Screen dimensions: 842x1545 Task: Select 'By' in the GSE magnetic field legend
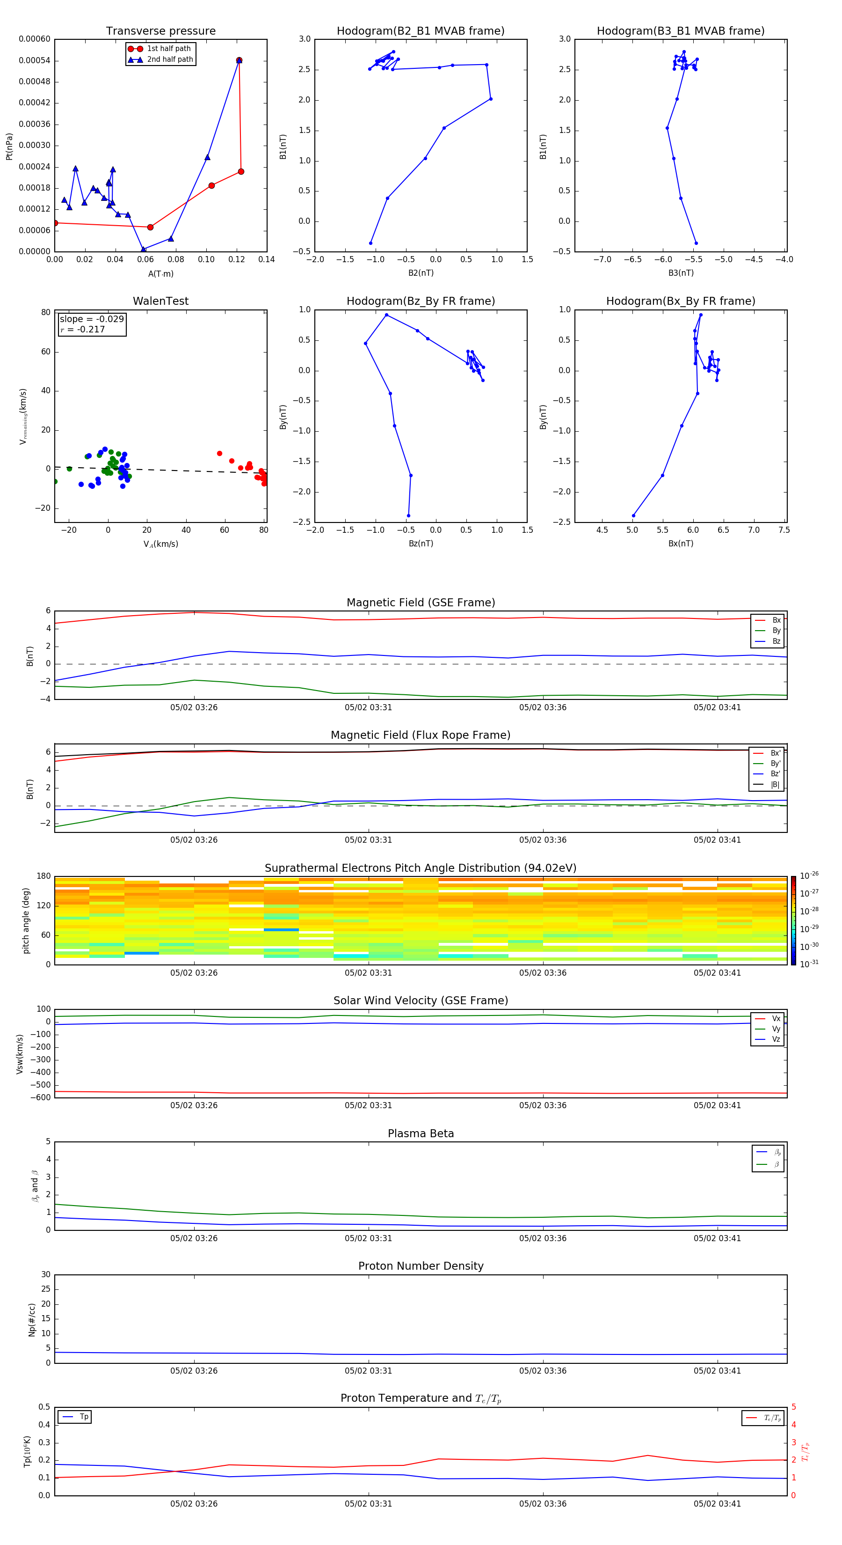pyautogui.click(x=768, y=630)
